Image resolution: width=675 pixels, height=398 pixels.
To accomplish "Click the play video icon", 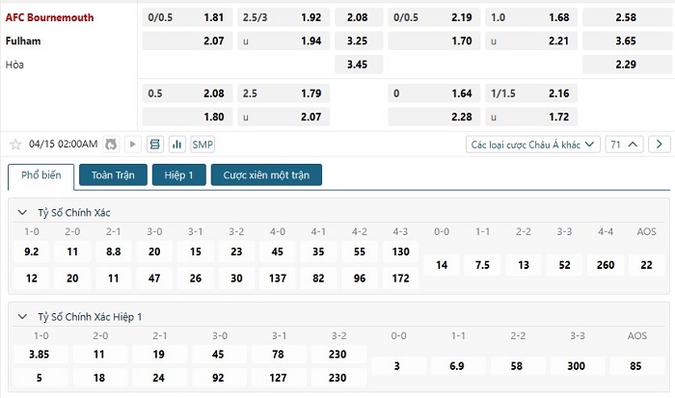I will click(x=132, y=145).
